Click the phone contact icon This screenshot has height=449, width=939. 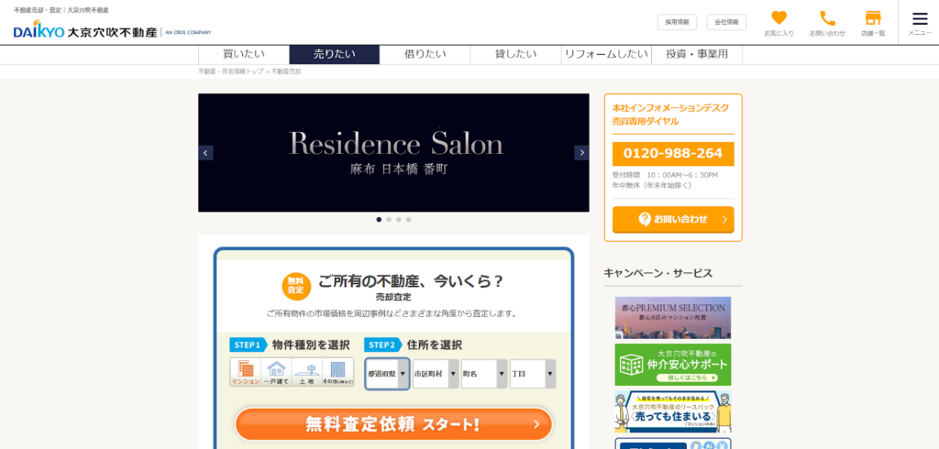pos(827,23)
